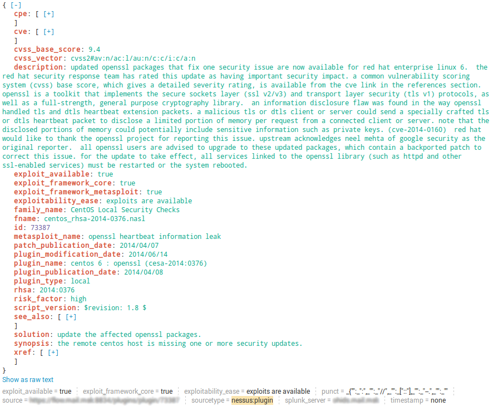Select the exploit_framework_metasploit value true

(154, 192)
